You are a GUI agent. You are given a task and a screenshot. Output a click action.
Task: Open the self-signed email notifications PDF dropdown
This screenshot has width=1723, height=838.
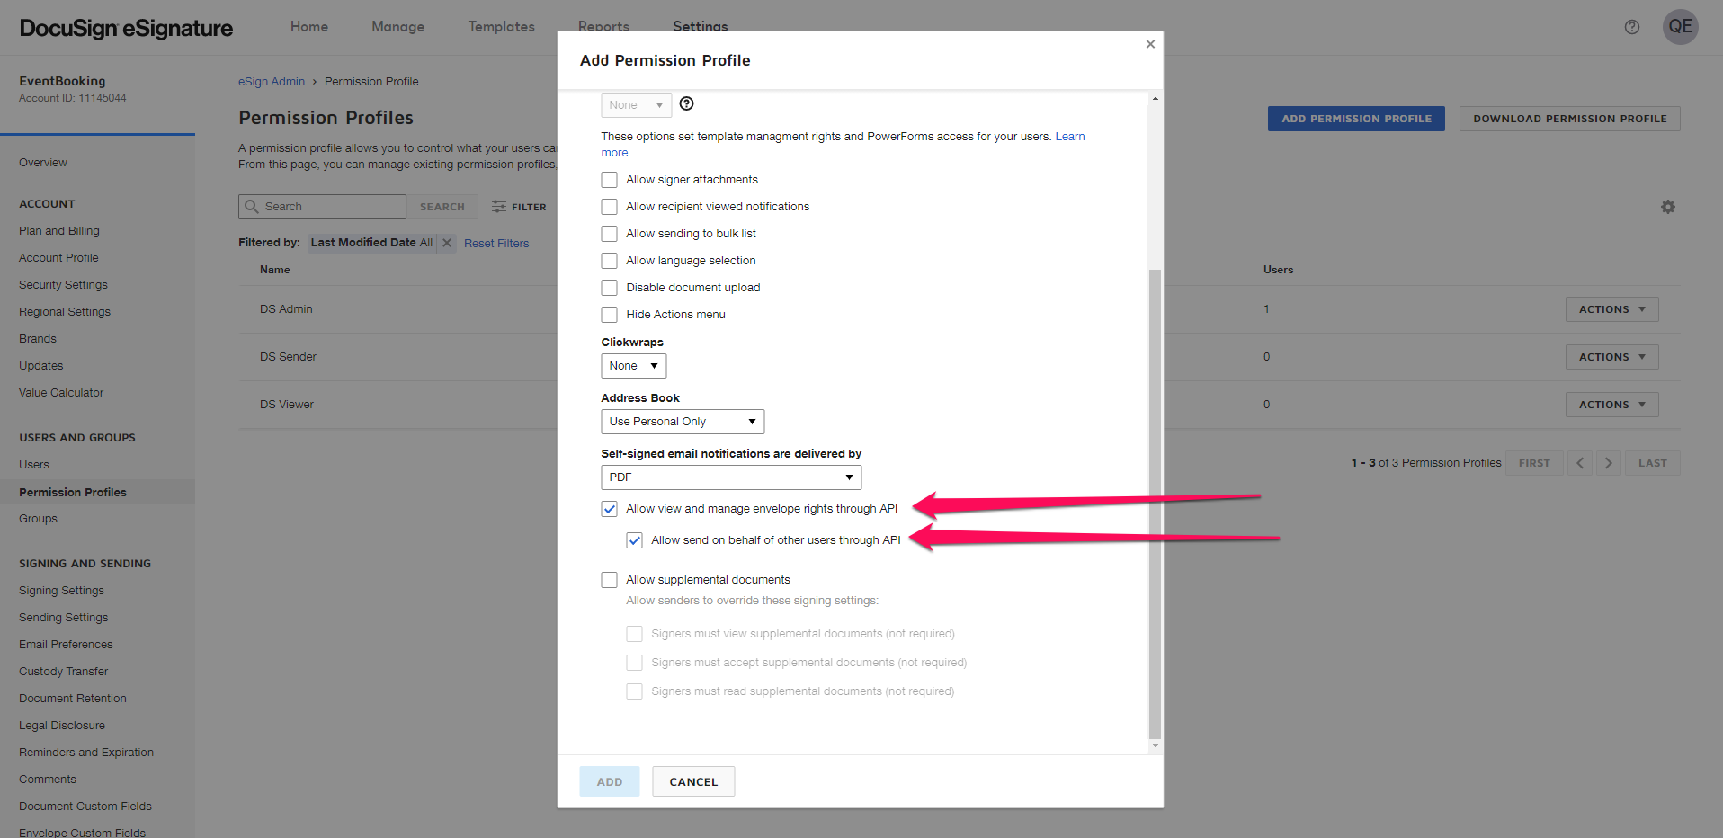[x=731, y=477]
